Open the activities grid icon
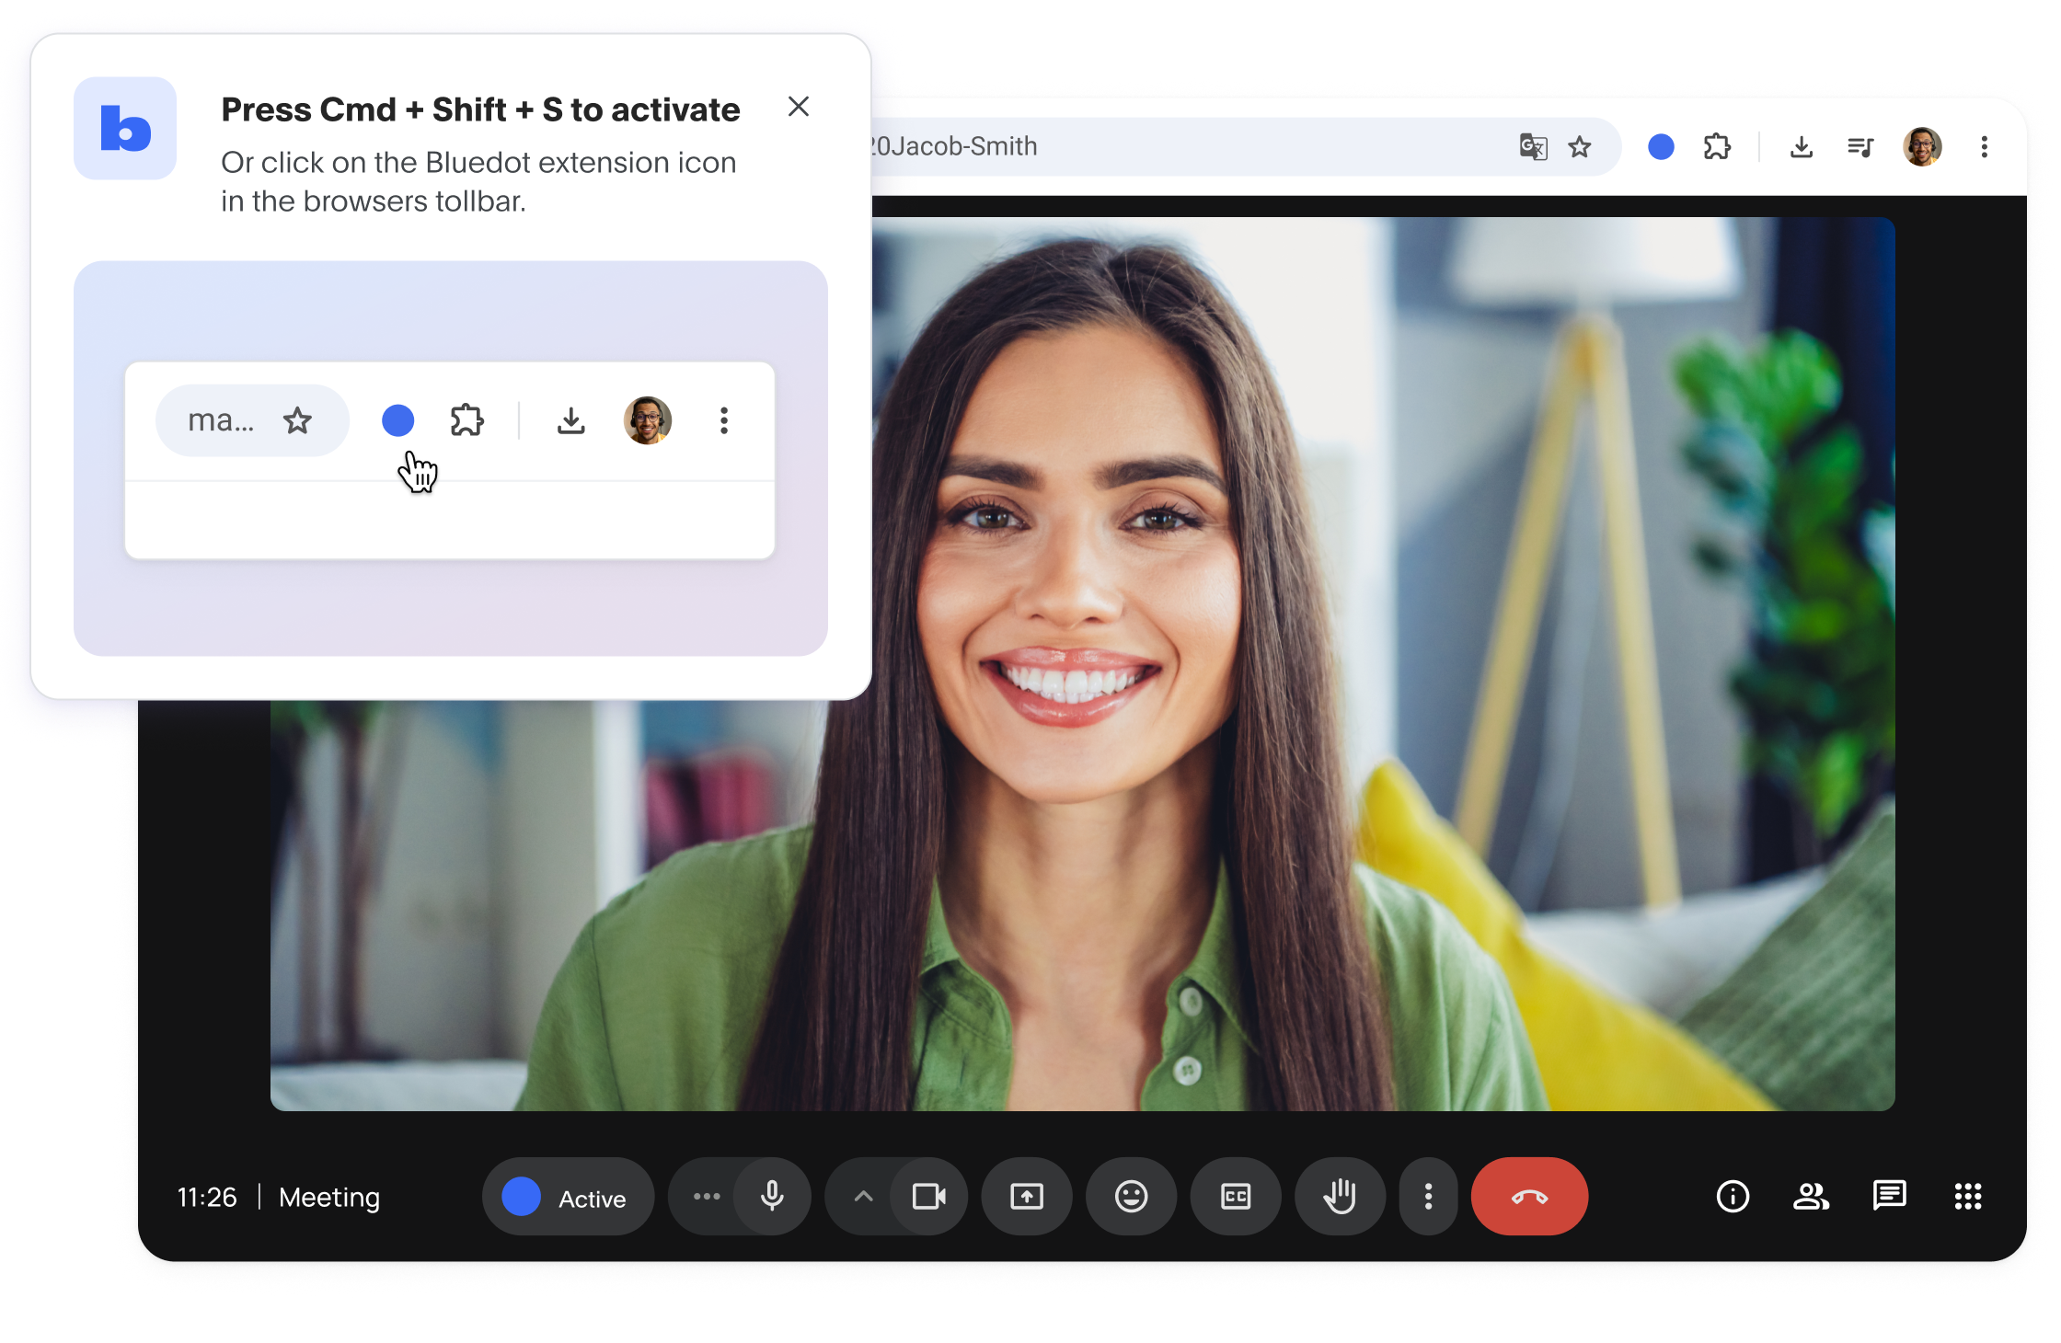2061x1343 pixels. pos(1968,1197)
